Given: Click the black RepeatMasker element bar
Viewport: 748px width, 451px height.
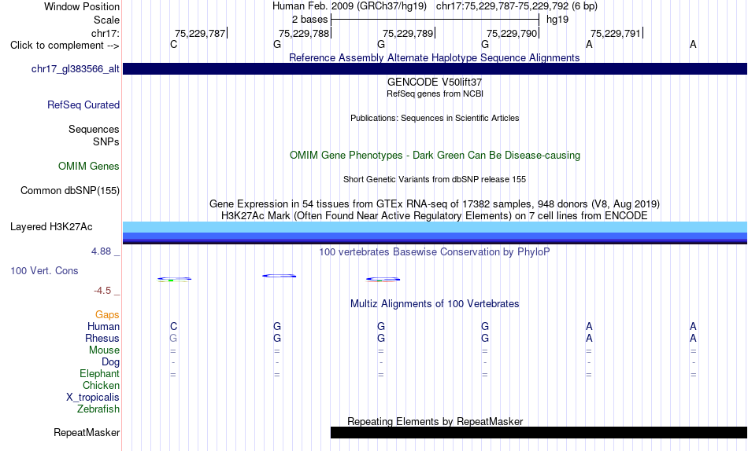Looking at the screenshot, I should [539, 432].
